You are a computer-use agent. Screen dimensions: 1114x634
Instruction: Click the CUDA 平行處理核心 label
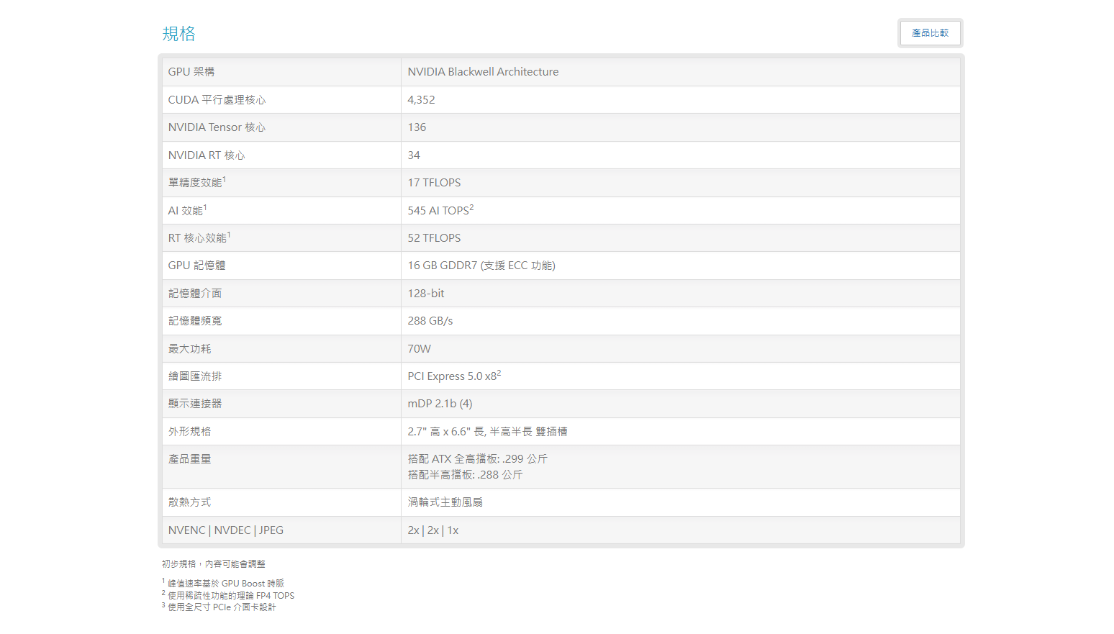coord(217,100)
